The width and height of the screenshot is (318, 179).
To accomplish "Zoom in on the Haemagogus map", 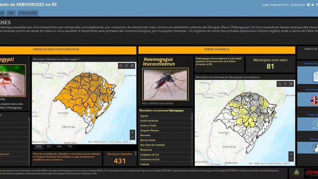I will 291,154.
